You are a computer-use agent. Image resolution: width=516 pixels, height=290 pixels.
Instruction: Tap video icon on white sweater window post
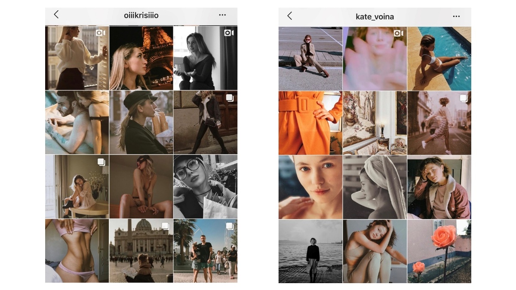pos(100,33)
